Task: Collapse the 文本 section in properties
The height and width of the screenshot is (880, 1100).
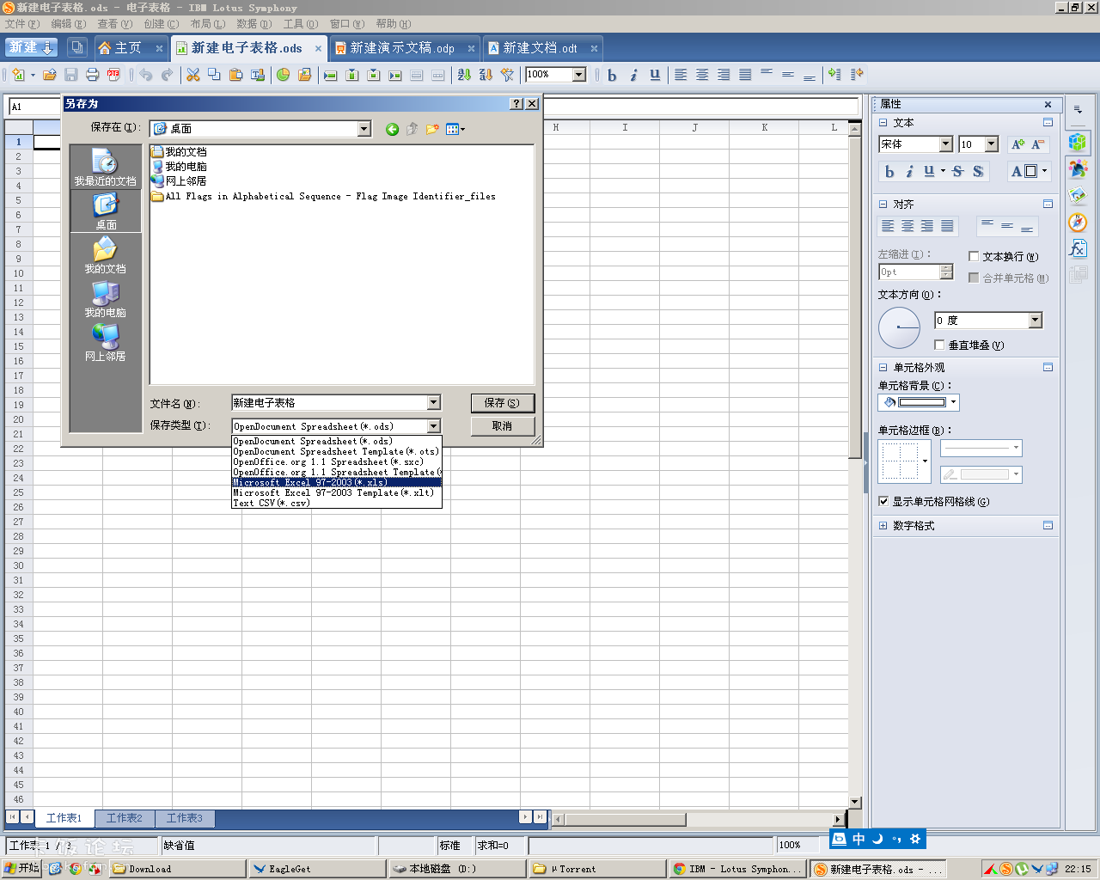Action: (x=883, y=123)
